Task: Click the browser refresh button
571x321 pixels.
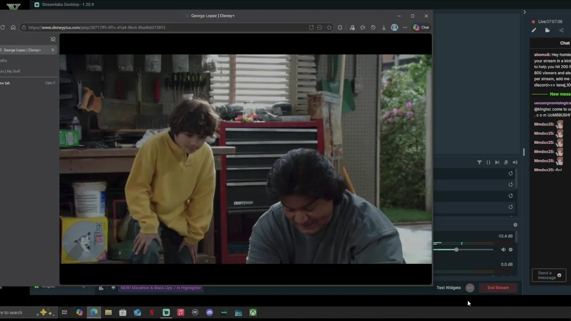Action: point(3,27)
